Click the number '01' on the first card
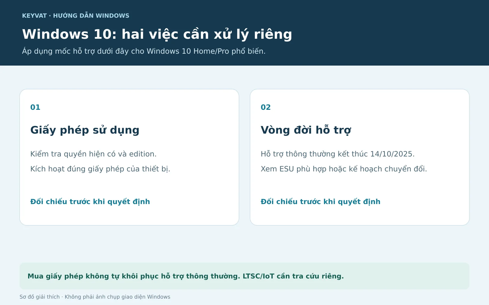Viewport: 489px width, 305px height. click(x=35, y=107)
